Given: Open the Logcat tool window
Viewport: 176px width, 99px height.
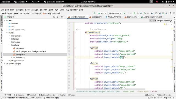Looking at the screenshot, I should [x=72, y=95].
